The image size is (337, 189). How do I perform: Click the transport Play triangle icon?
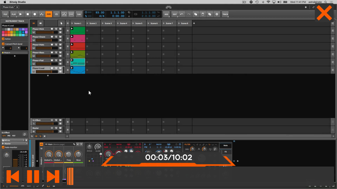pos(21,14)
